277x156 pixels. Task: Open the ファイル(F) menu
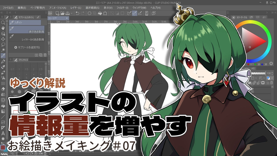point(8,8)
